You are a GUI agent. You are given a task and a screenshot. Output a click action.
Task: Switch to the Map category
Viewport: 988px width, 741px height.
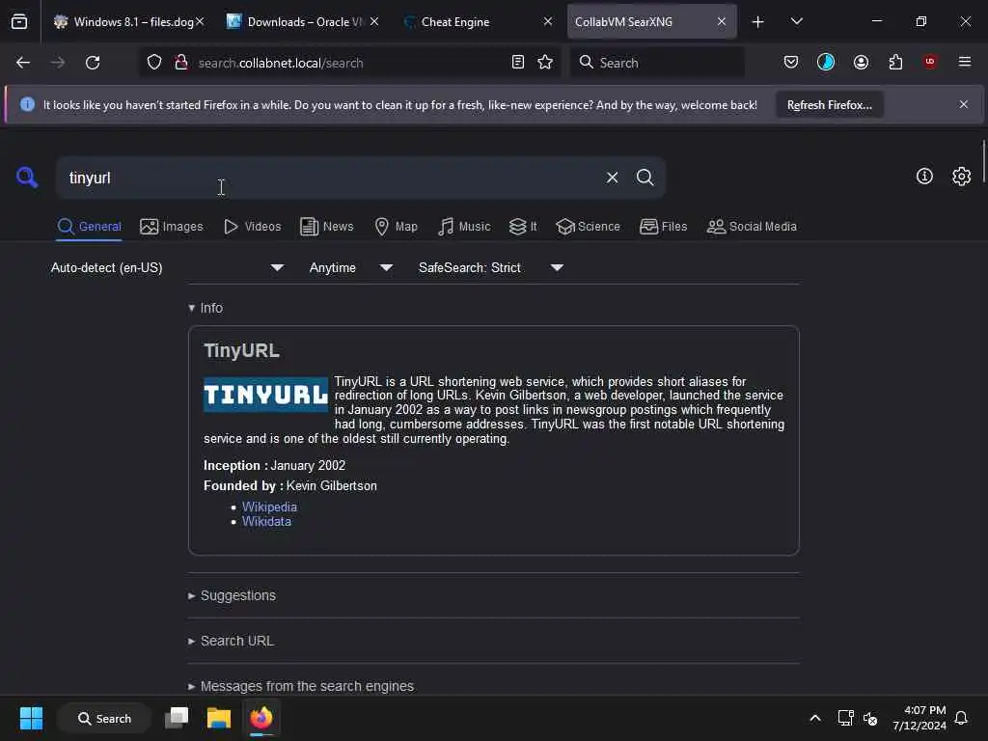click(397, 227)
